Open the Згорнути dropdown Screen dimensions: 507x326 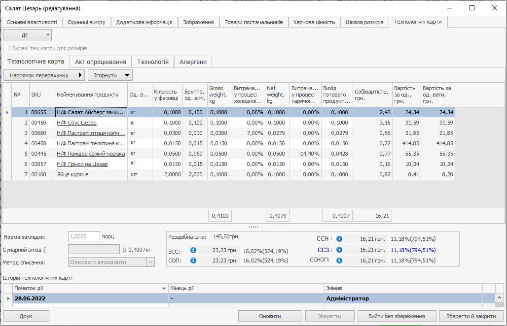110,75
